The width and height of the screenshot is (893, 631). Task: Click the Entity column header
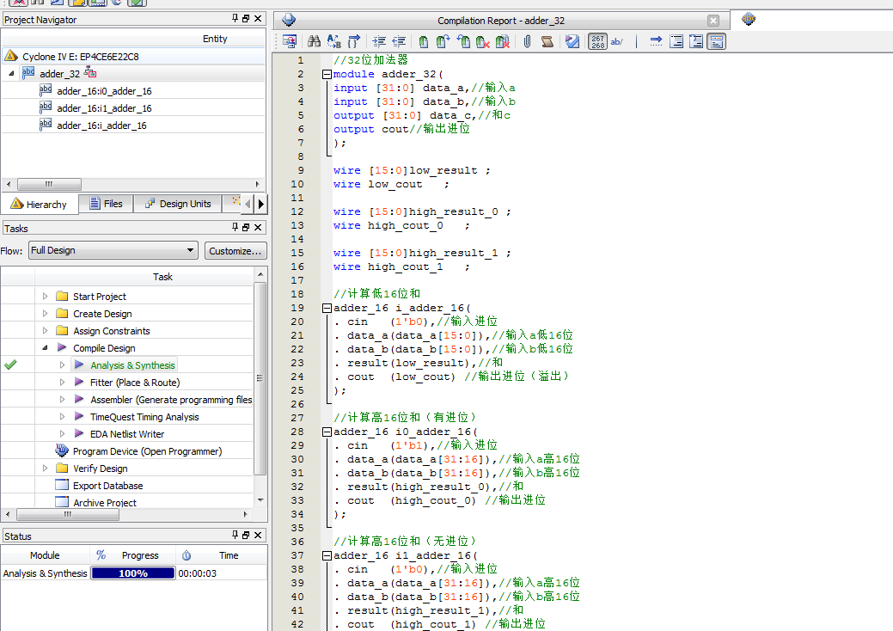coord(215,39)
